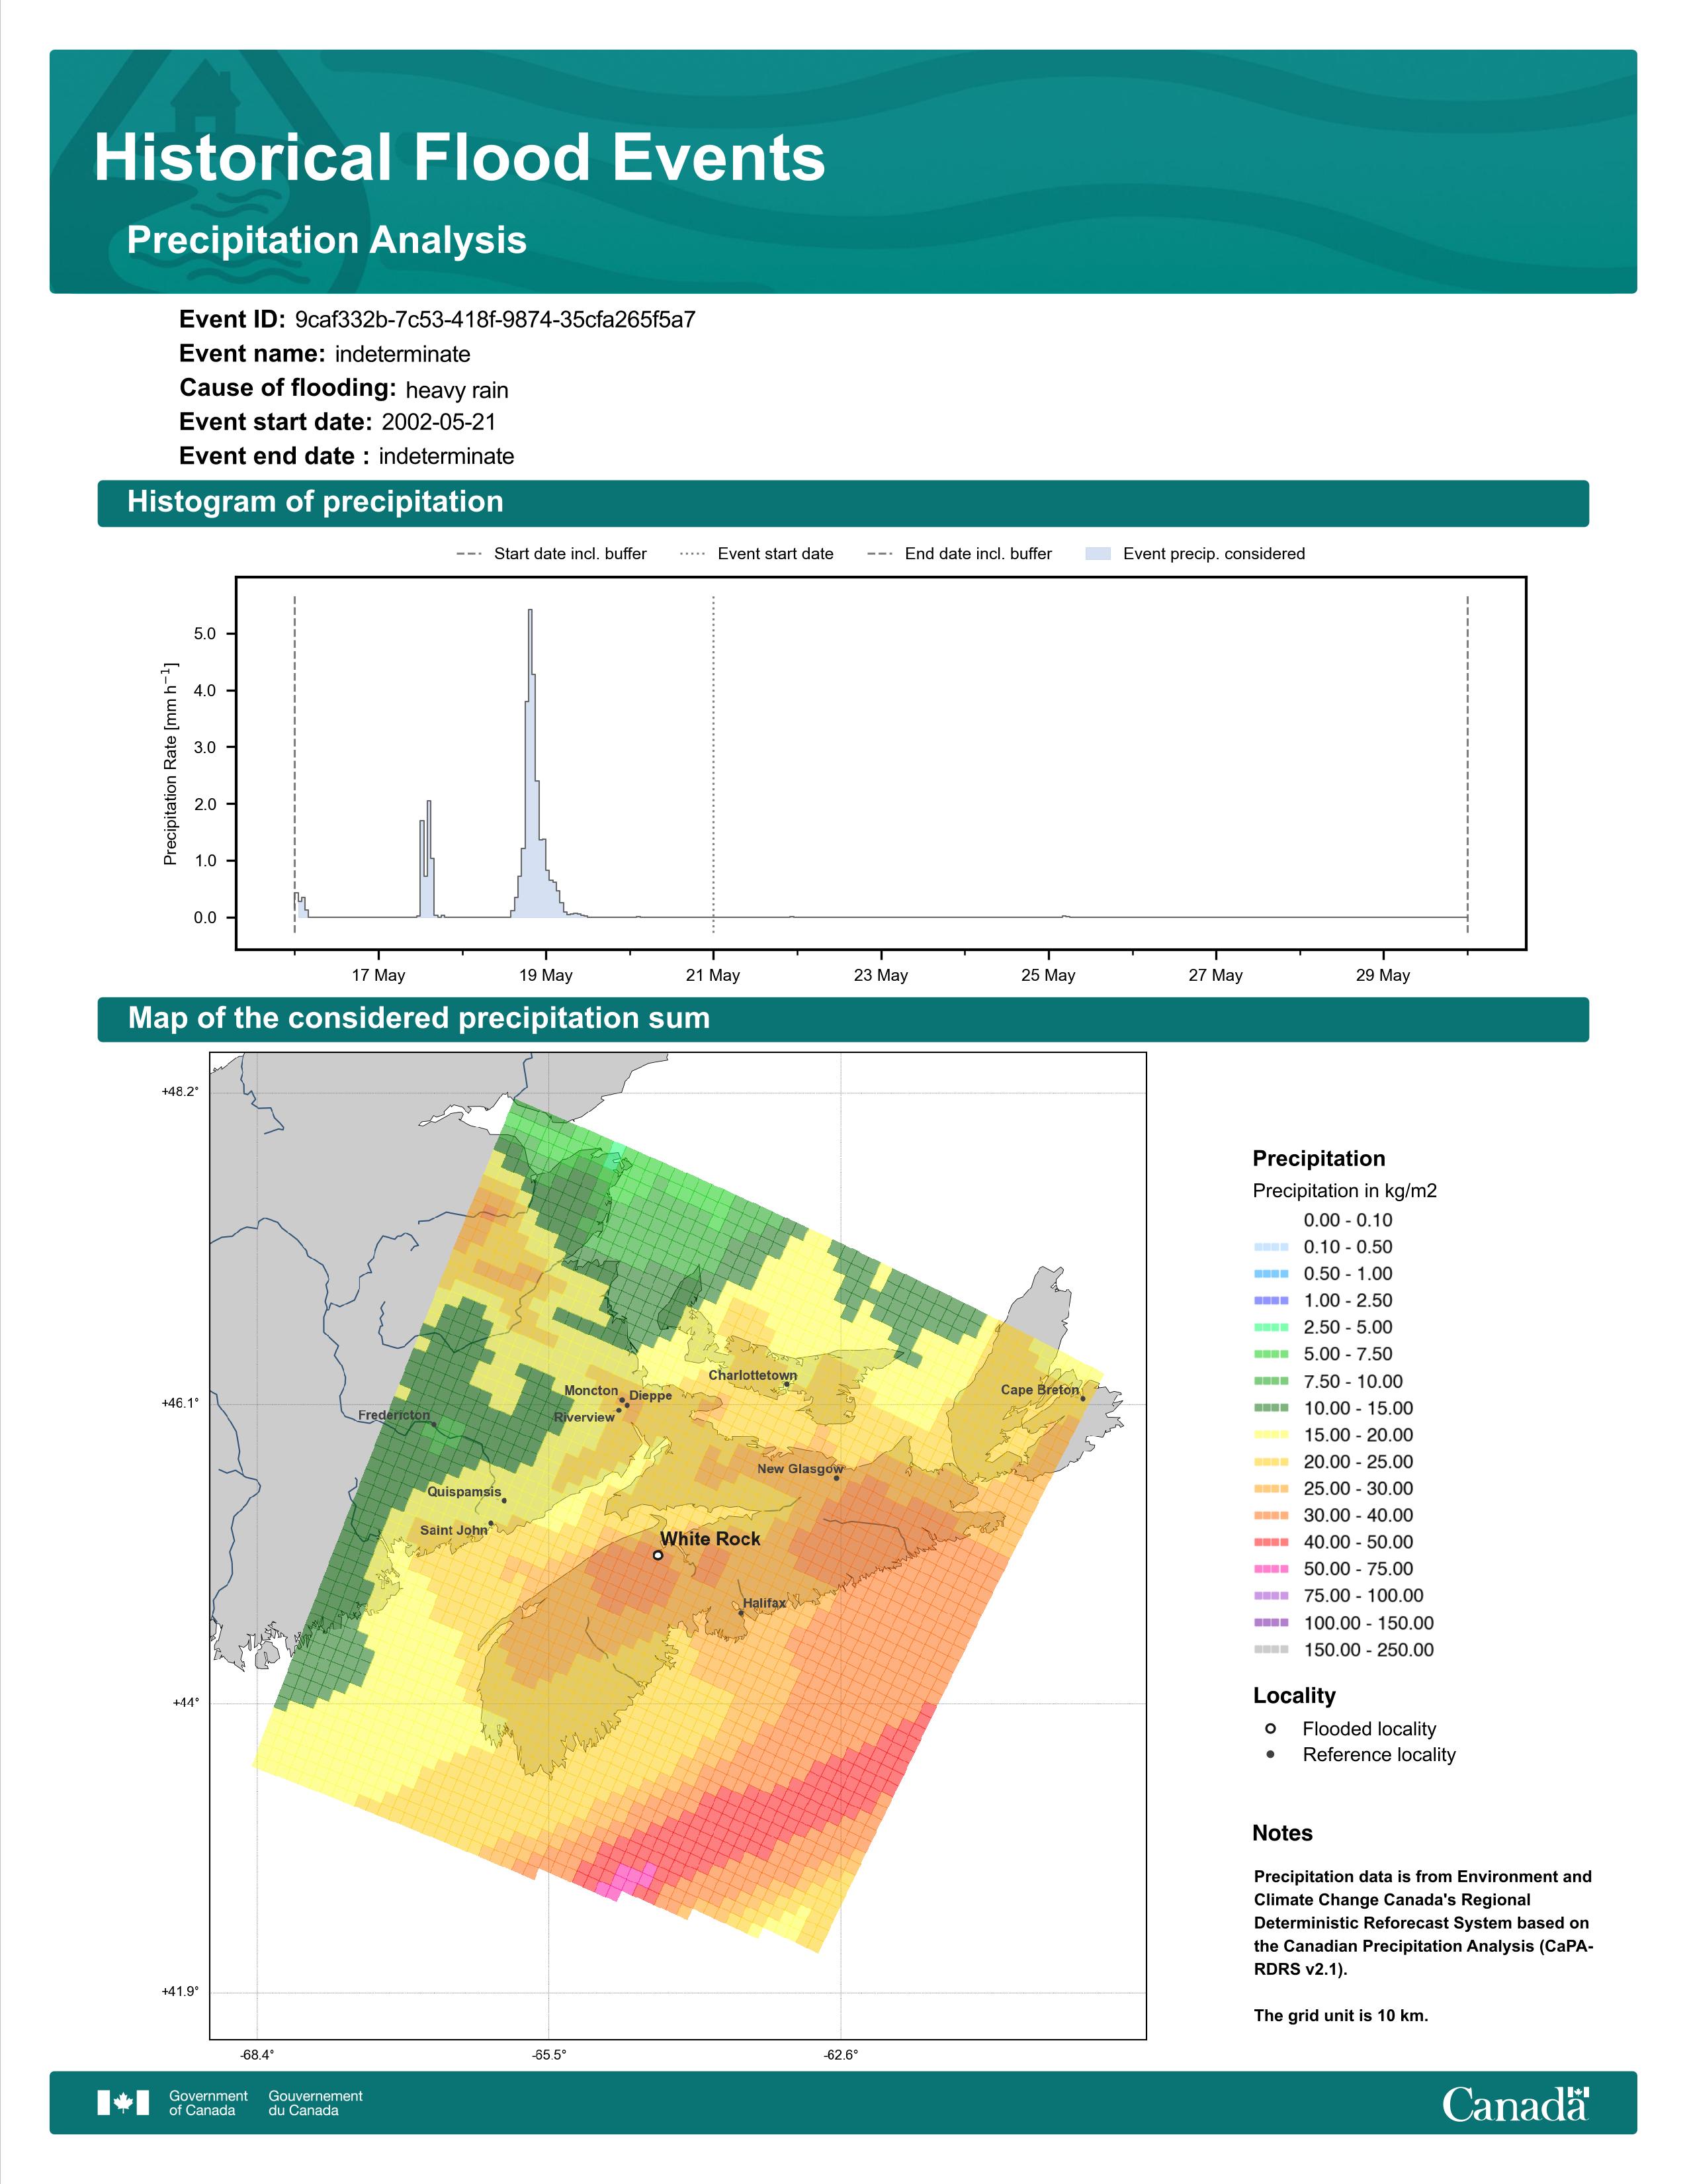Click the Flooded locality legend circle symbol
The height and width of the screenshot is (2184, 1687).
pos(1270,1728)
